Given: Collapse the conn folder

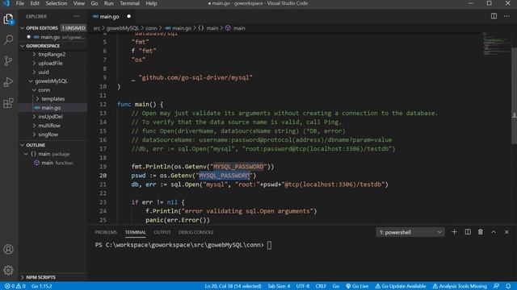Looking at the screenshot, I should (44, 89).
